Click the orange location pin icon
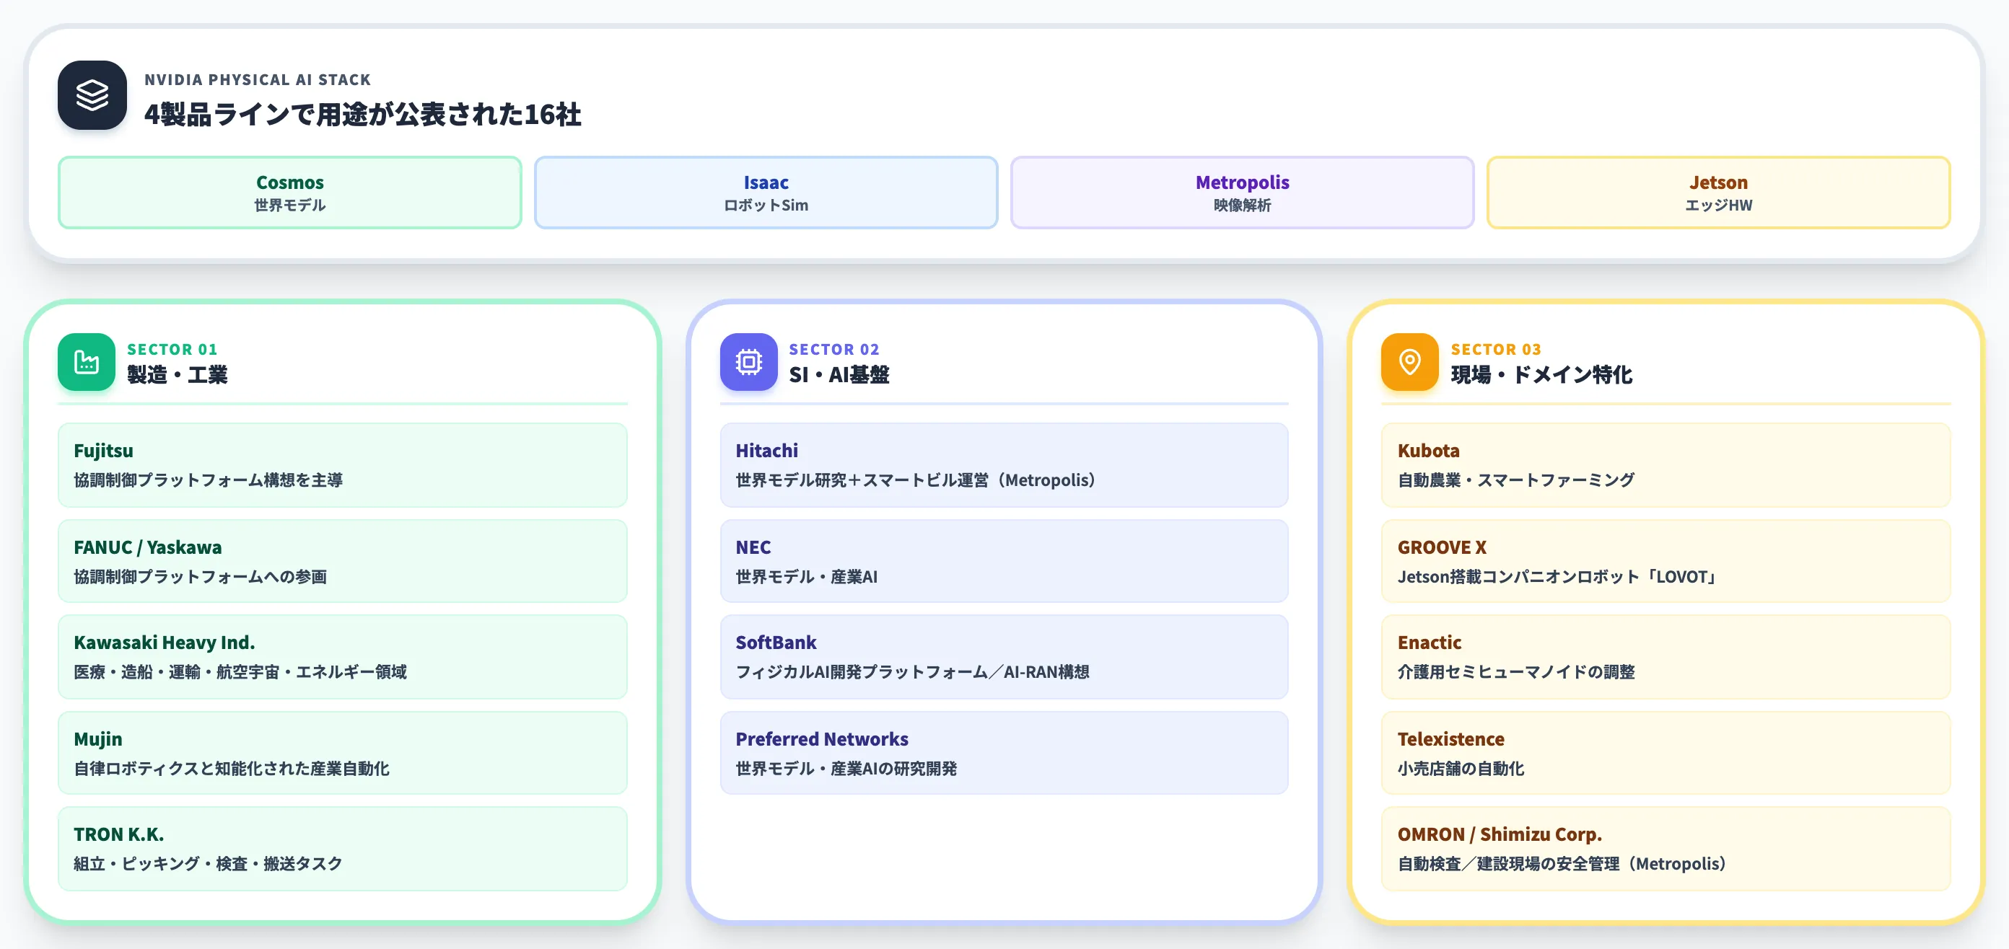The height and width of the screenshot is (949, 2009). [x=1409, y=361]
